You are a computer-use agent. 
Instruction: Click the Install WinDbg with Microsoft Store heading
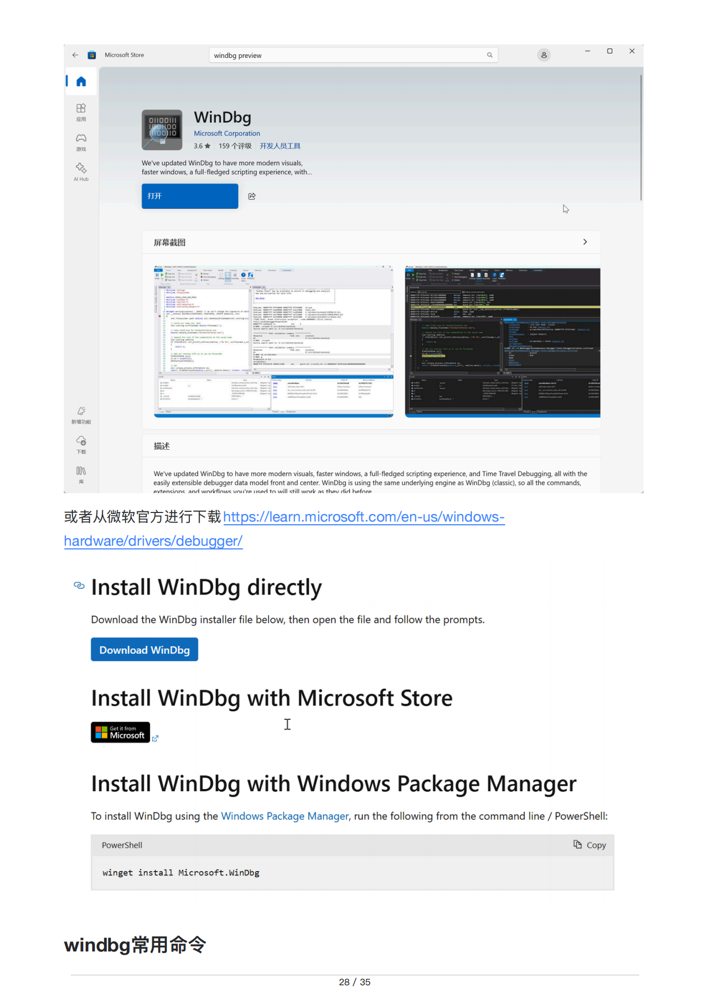point(272,698)
